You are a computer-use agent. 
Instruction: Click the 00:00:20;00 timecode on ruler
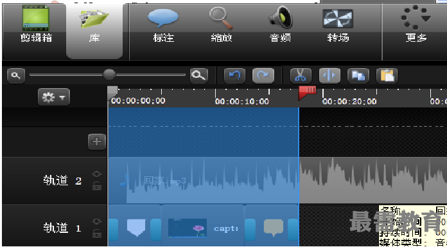[349, 102]
